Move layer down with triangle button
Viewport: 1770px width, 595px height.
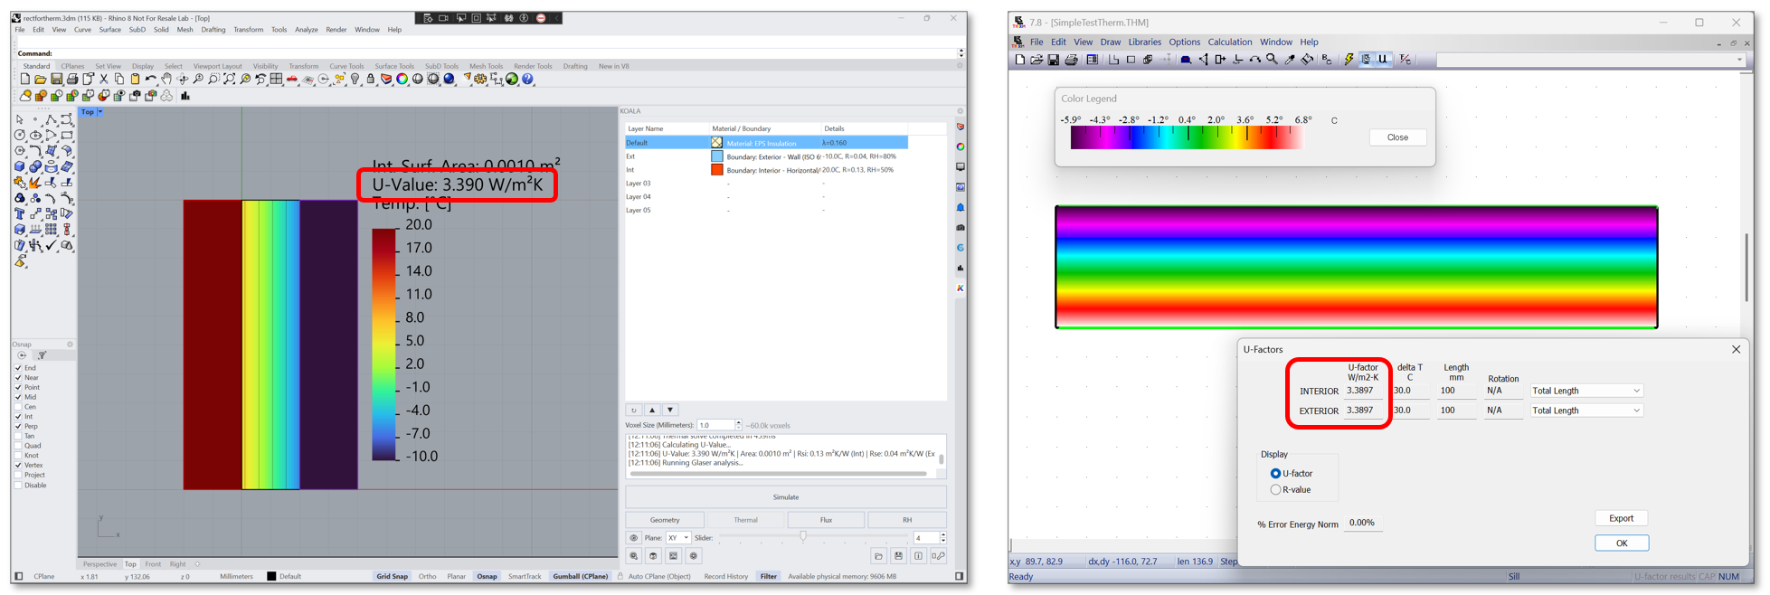[x=670, y=410]
